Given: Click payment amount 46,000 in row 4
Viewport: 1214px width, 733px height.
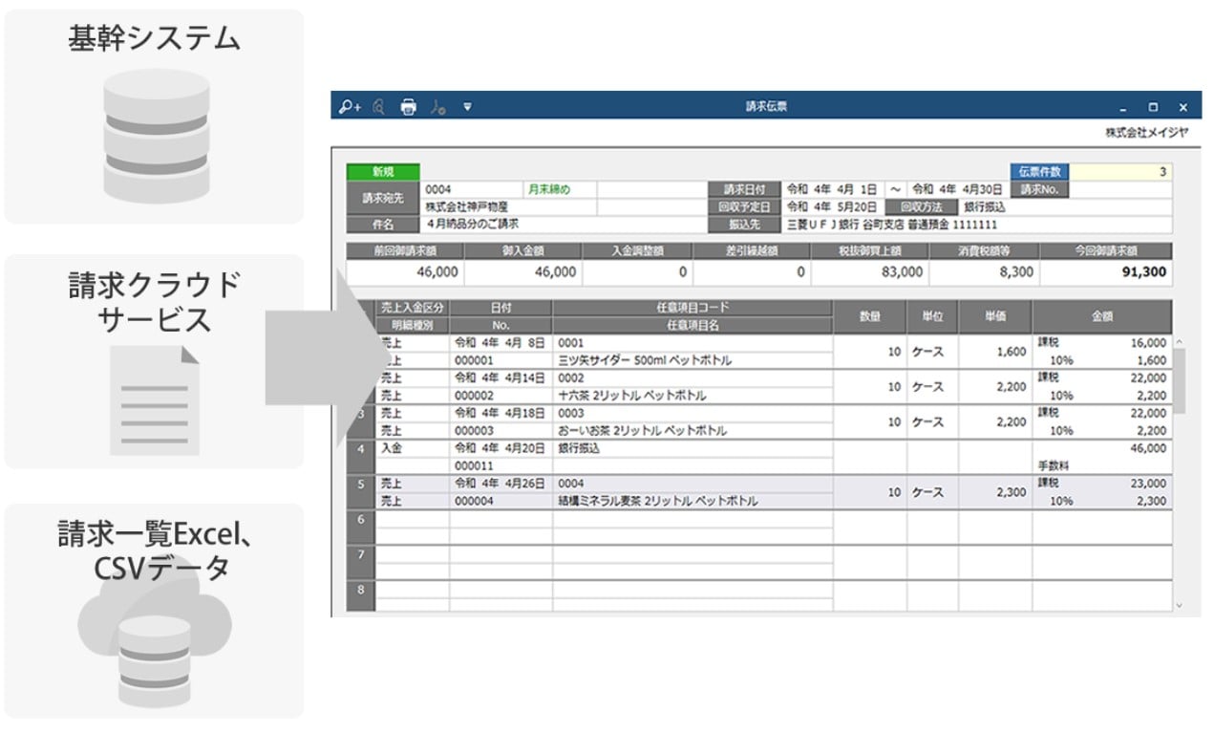Looking at the screenshot, I should click(x=1147, y=447).
